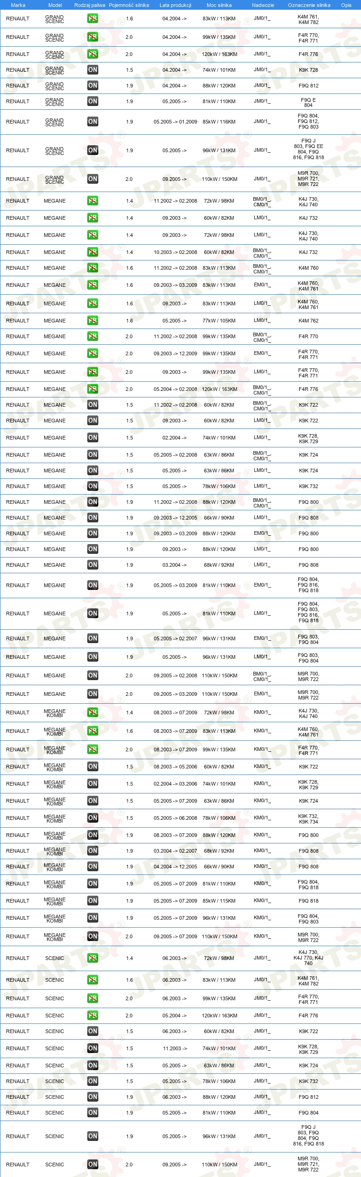Click the Lata produkcji column header
Screen dimensions: 361x1177
[175, 5]
